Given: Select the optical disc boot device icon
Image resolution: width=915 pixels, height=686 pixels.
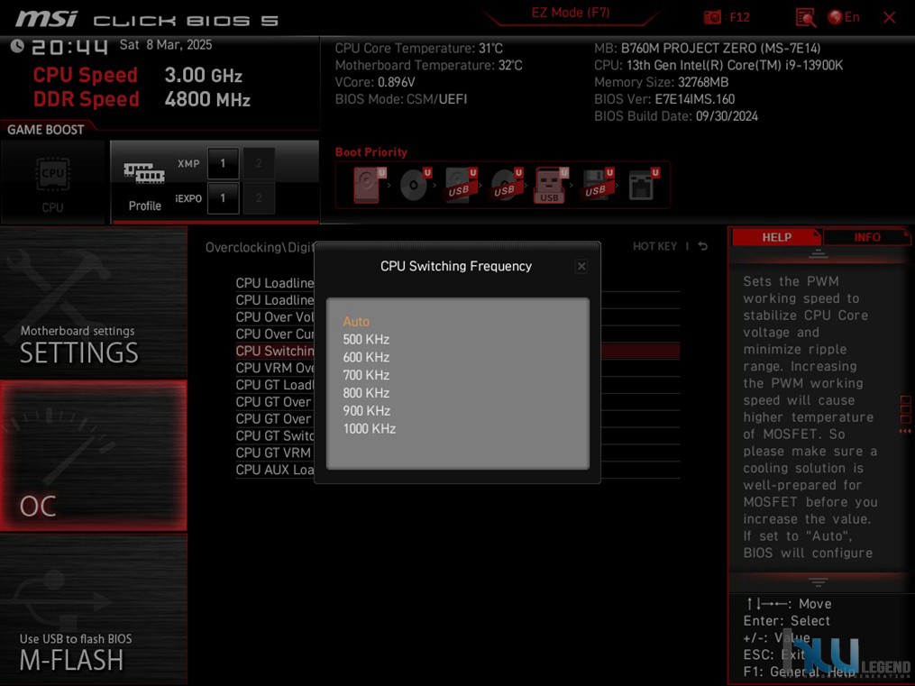Looking at the screenshot, I should (415, 185).
